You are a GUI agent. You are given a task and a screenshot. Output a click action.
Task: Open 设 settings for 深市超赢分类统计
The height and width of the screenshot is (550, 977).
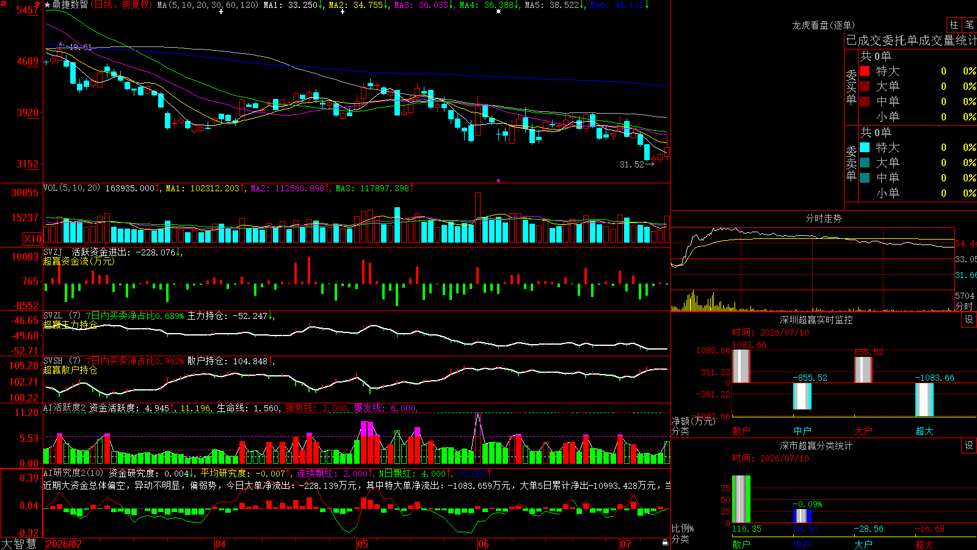tap(969, 446)
